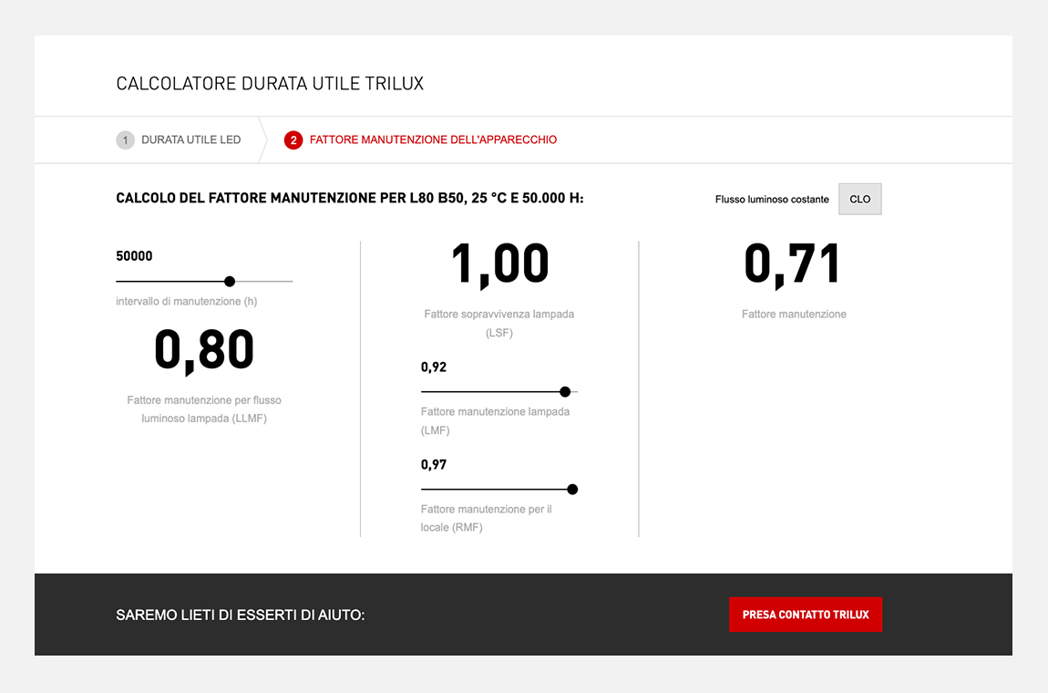Click the 0,80 LLMF value
This screenshot has height=693, width=1048.
[204, 350]
